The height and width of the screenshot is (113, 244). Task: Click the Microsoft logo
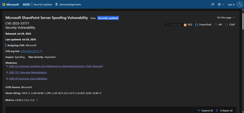pos(11,4)
